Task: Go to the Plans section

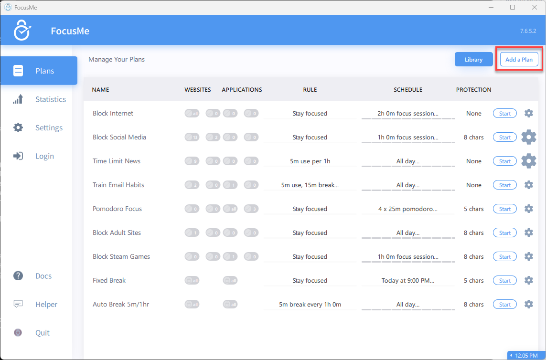Action: [x=39, y=71]
